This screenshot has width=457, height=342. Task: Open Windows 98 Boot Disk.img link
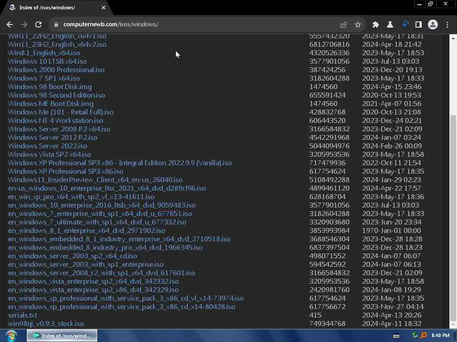pos(50,87)
